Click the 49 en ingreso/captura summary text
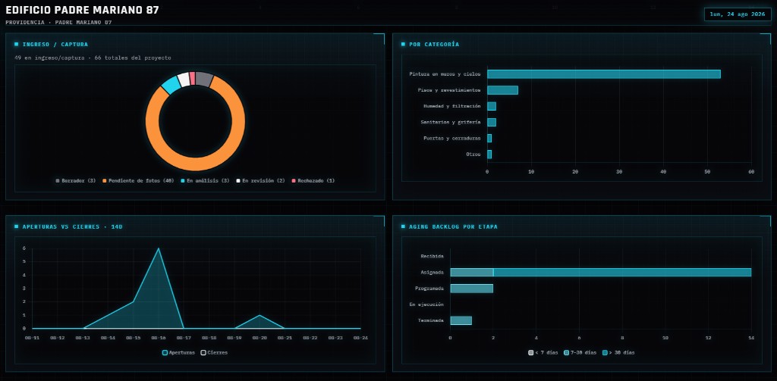Screen dimensions: 777x381 [x=93, y=58]
